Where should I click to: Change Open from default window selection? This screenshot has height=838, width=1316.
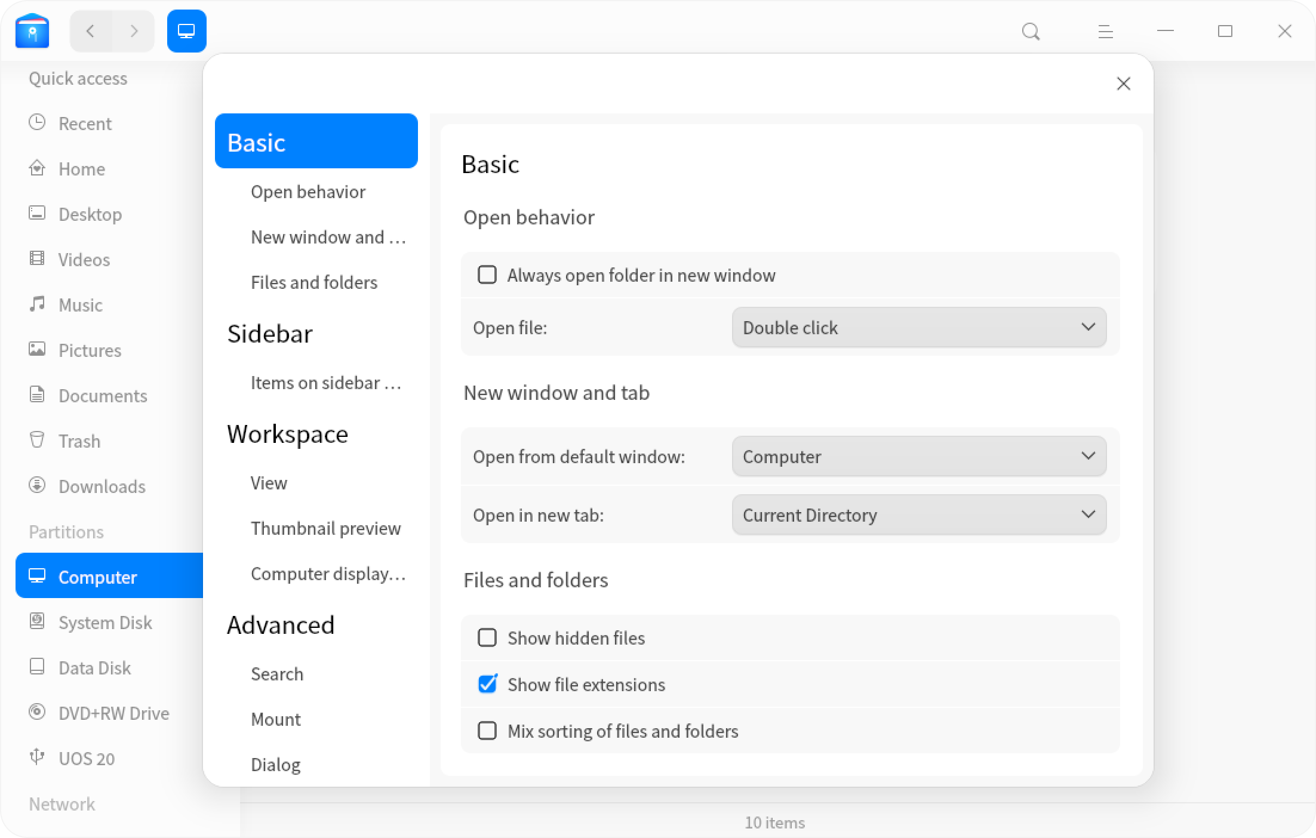click(919, 456)
